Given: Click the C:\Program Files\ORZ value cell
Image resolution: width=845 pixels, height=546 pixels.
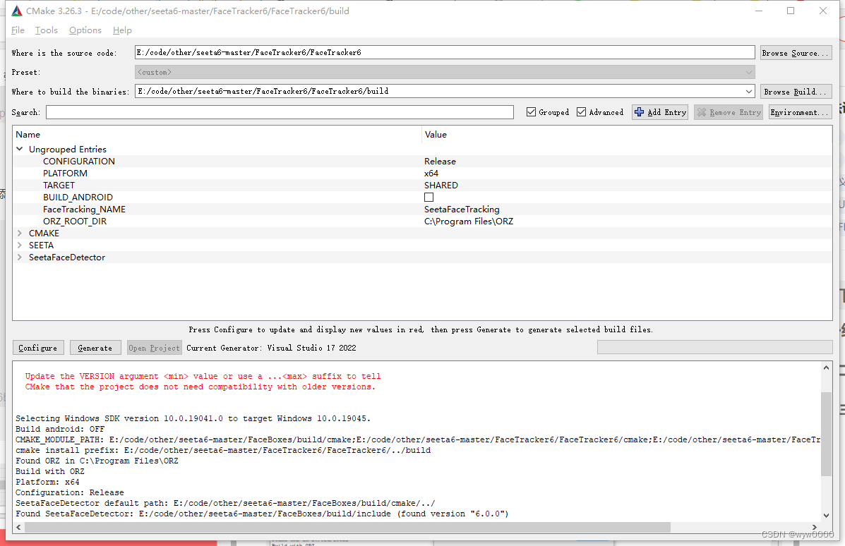Looking at the screenshot, I should 468,222.
